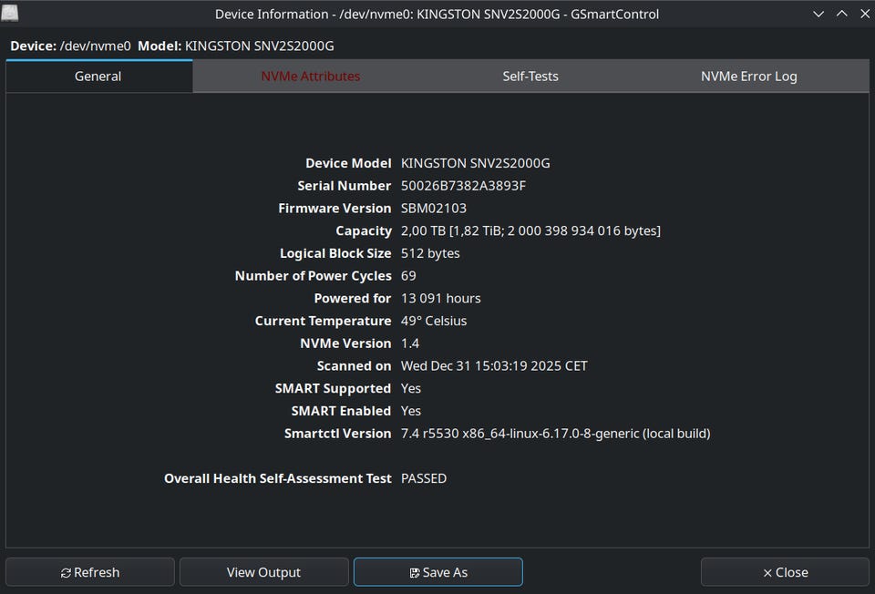This screenshot has width=875, height=594.
Task: Click the Smartctl Version value 7.4 r5530
Action: (x=555, y=434)
